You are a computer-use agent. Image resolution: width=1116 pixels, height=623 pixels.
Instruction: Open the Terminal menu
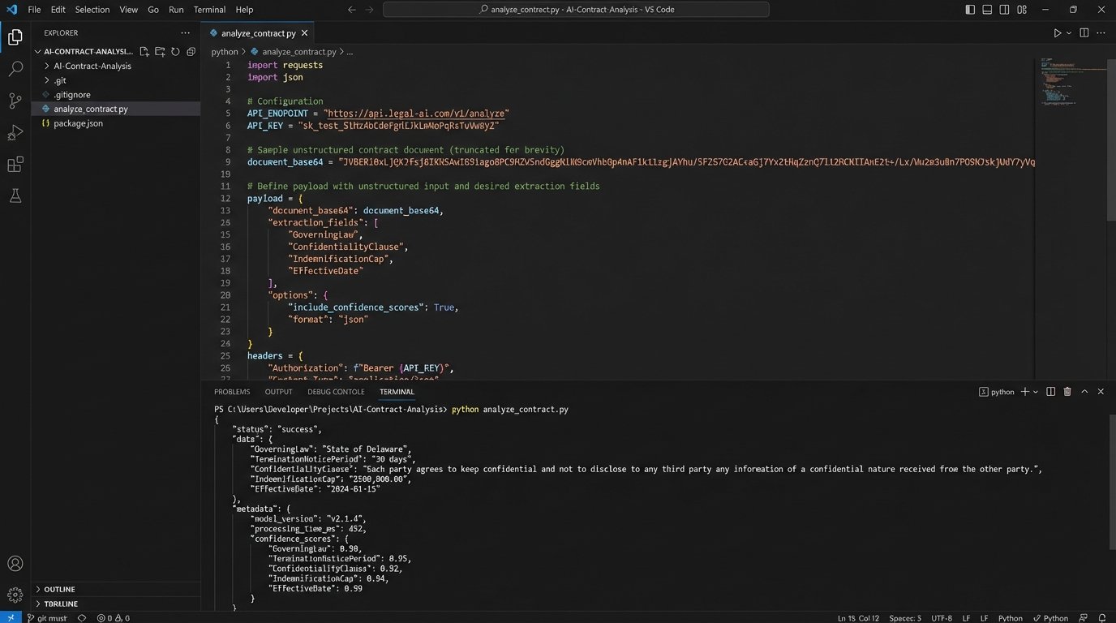pos(209,10)
